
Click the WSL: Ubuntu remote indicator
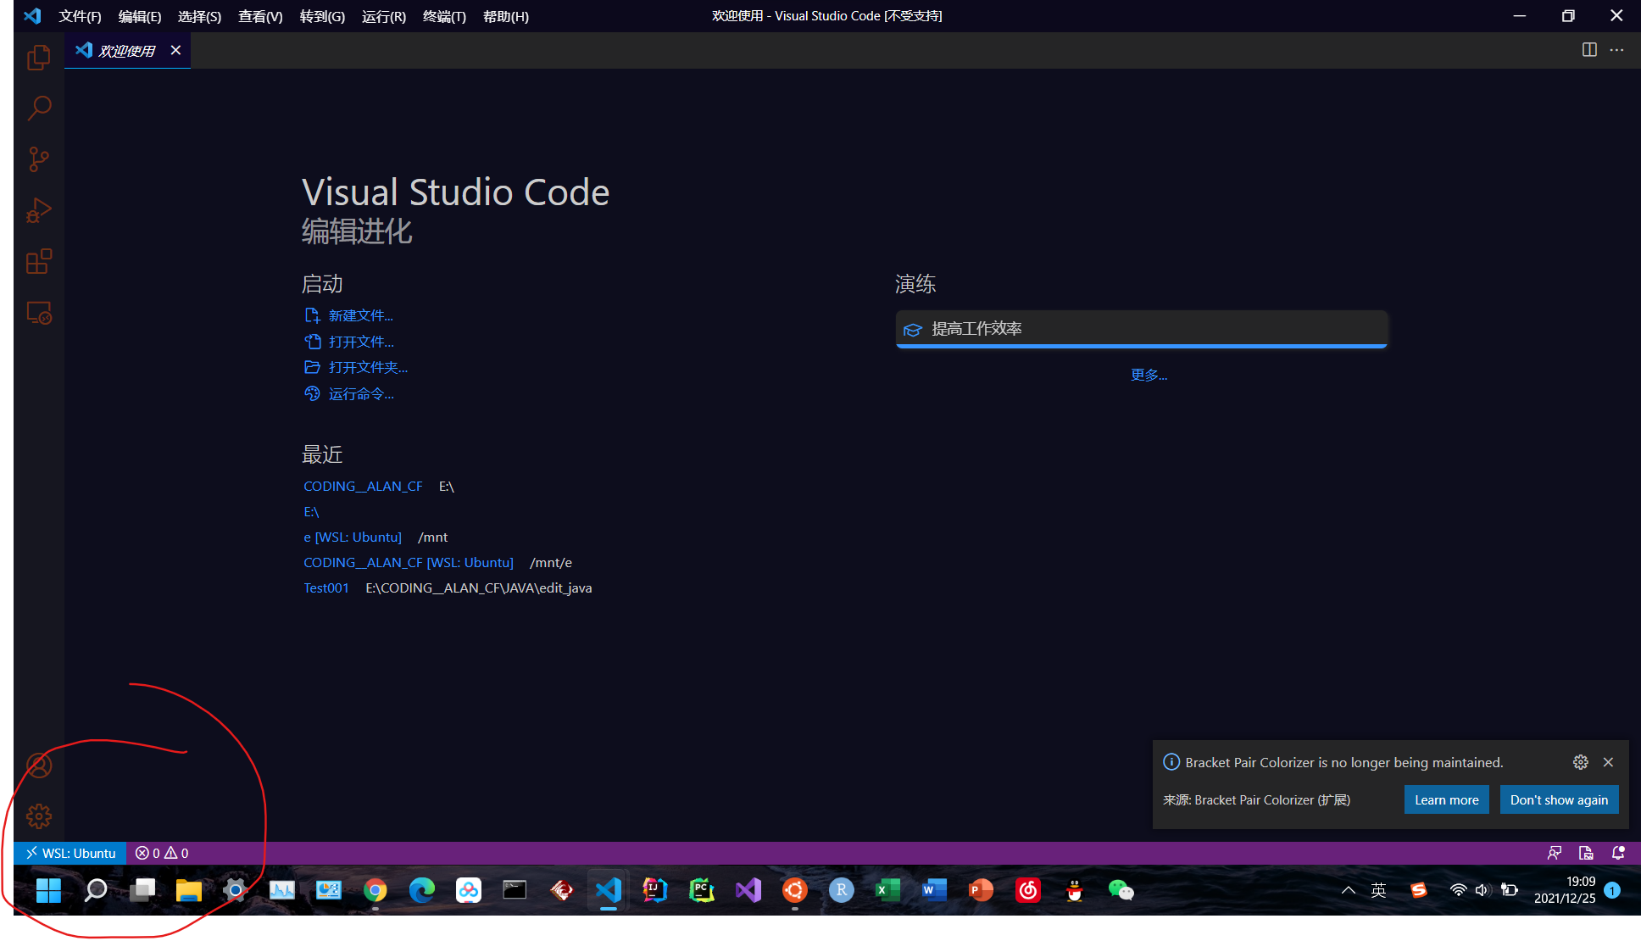coord(70,853)
